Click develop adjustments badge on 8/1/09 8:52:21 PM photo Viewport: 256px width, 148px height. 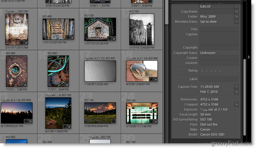(x=30, y=121)
